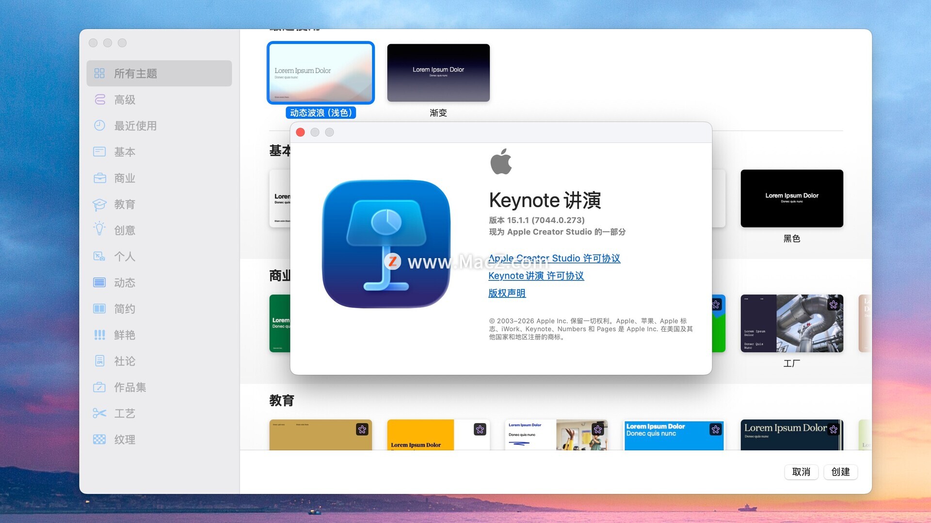Open Keynote 讲演 许可协议 link
The height and width of the screenshot is (523, 931).
pos(536,276)
